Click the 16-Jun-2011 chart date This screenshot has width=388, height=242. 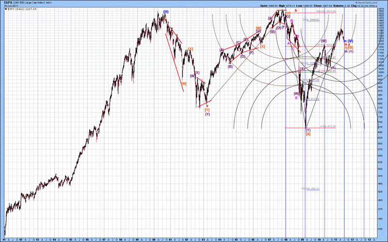(11, 6)
